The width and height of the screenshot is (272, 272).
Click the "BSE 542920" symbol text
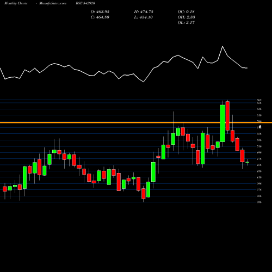[x=85, y=3]
